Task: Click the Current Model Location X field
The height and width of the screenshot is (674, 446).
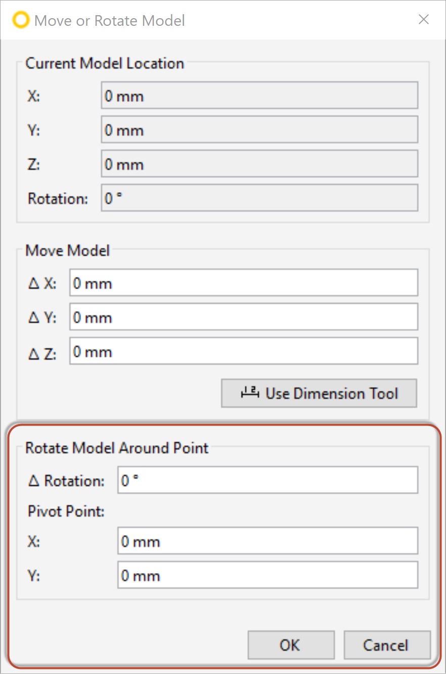Action: (259, 96)
